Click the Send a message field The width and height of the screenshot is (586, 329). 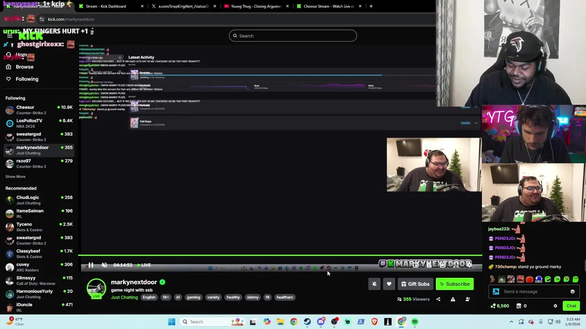click(x=533, y=292)
